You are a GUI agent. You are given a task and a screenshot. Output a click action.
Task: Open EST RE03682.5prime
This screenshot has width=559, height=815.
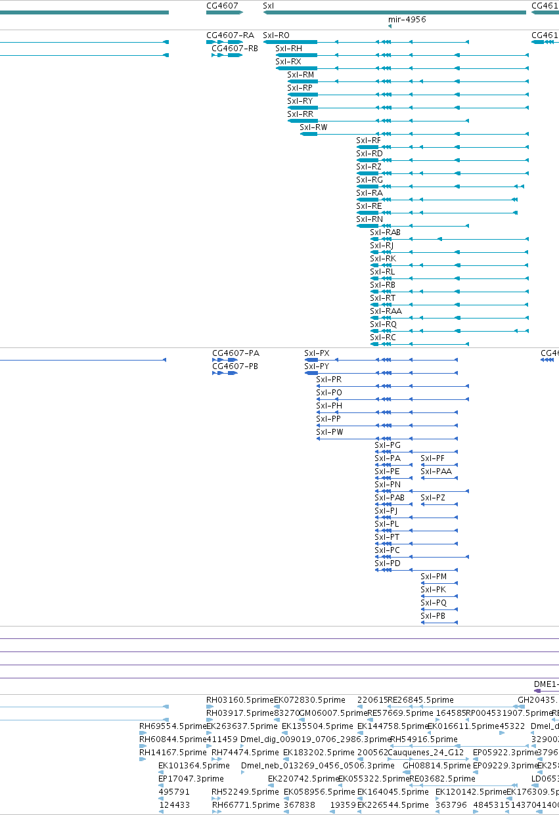tap(442, 779)
